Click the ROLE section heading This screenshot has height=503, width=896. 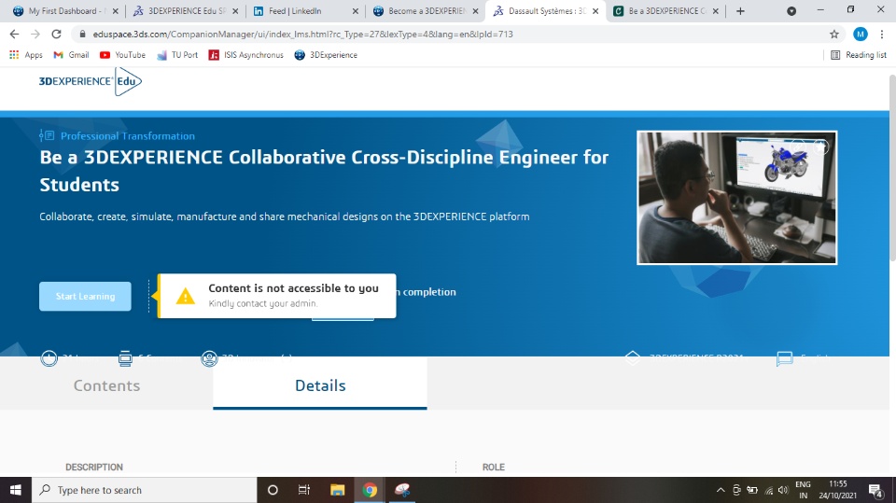(x=493, y=467)
